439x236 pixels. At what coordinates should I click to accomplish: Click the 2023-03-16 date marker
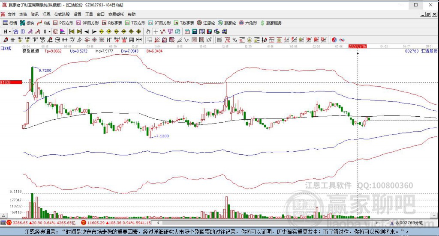(x=358, y=46)
